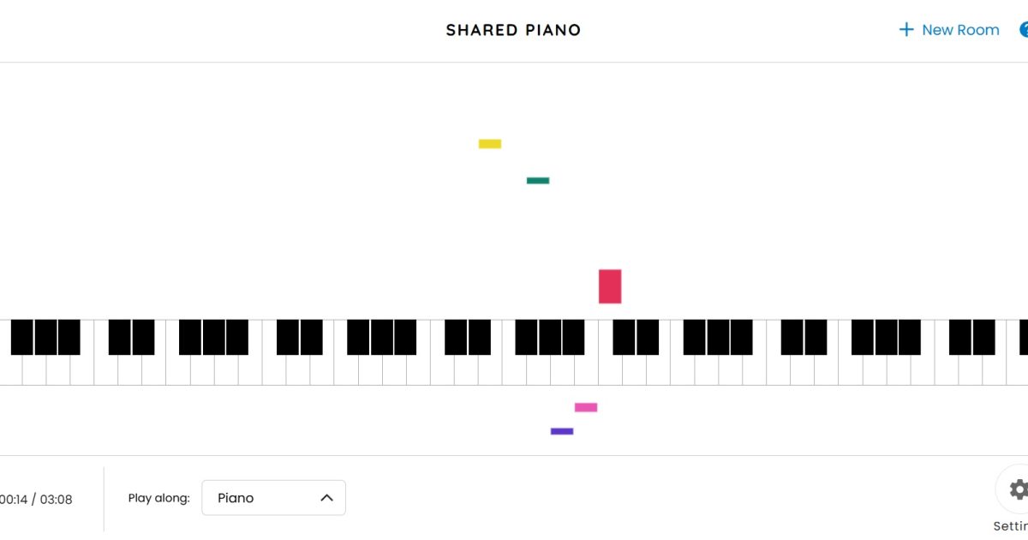Play the white key directly under the red note
The width and height of the screenshot is (1028, 540).
click(x=610, y=370)
